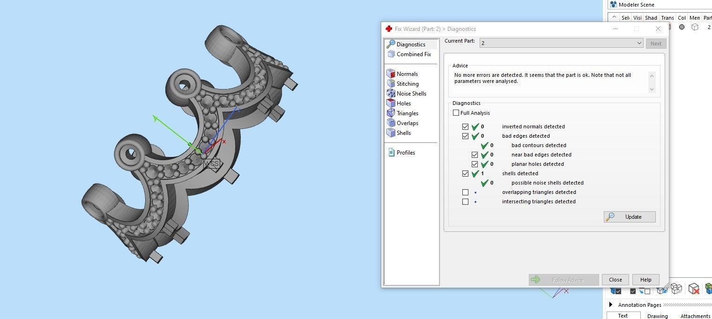This screenshot has height=319, width=712.
Task: Switch to the Attachments tab
Action: 695,316
